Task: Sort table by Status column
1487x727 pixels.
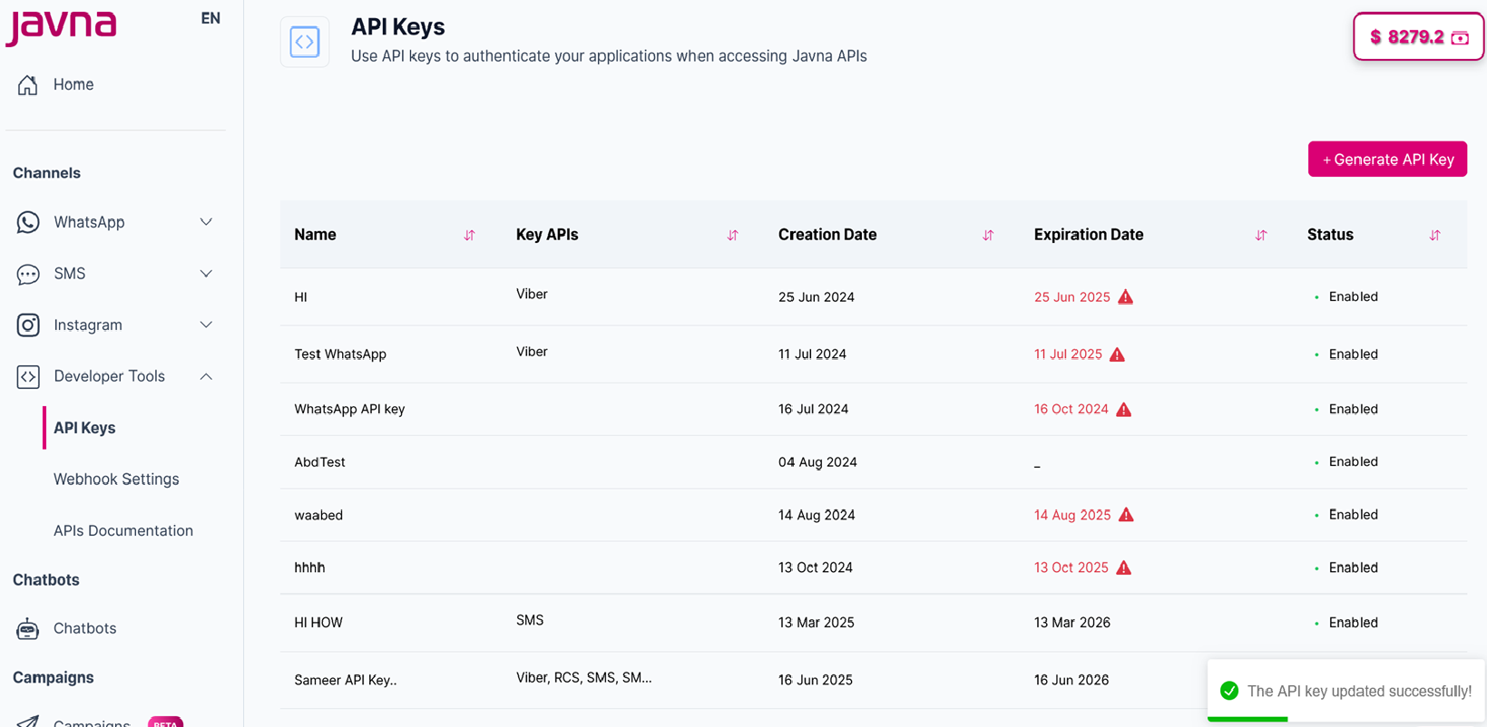Action: 1434,235
